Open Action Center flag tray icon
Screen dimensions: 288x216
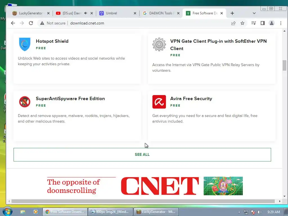253,212
